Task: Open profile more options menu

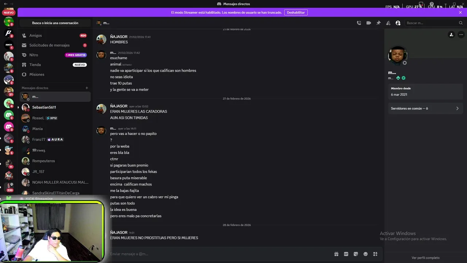Action: click(x=461, y=35)
